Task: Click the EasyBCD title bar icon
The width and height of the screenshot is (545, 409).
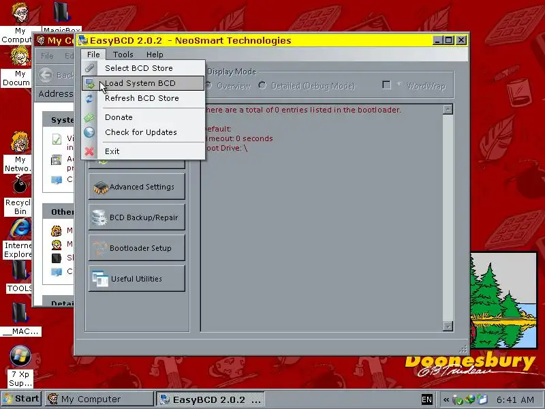Action: 83,40
